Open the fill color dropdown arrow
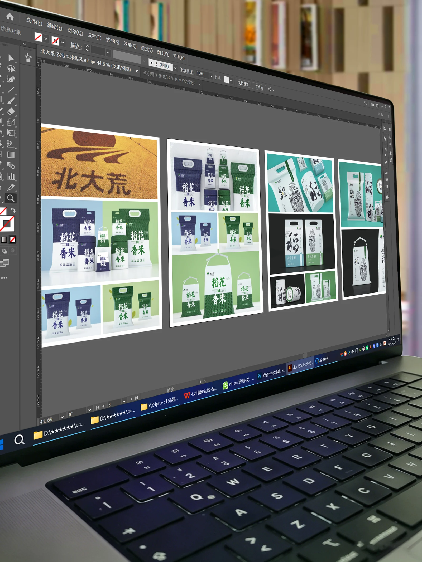Screen dimensions: 422x562 (46, 39)
